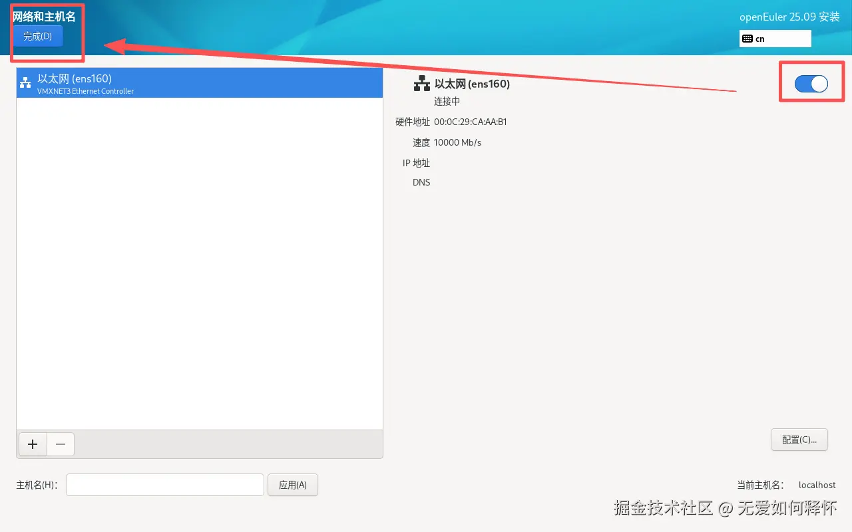This screenshot has width=852, height=532.
Task: Click the plus icon to add a connection
Action: 32,444
